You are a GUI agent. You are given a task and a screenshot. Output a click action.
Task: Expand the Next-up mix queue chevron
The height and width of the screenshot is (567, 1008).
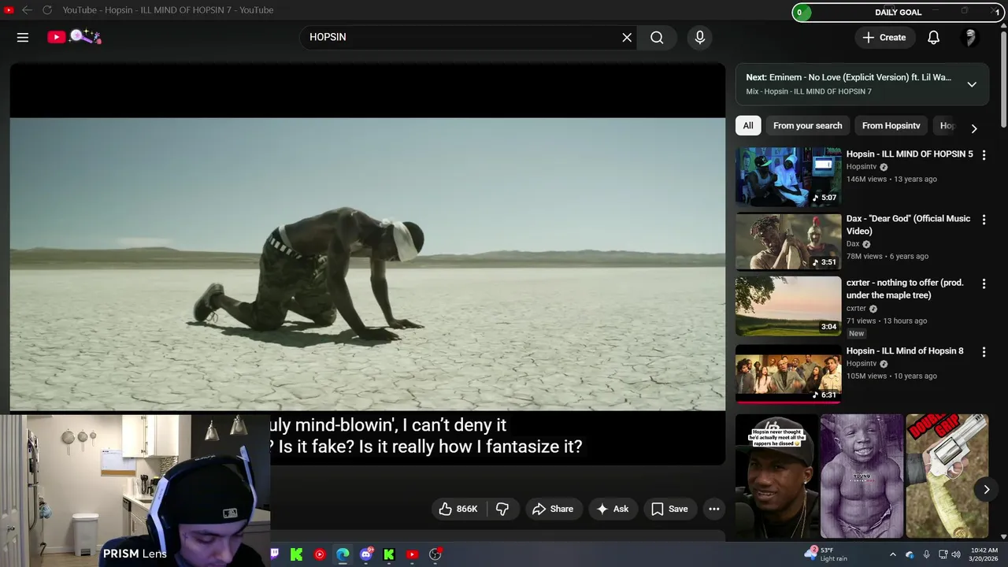pos(972,84)
